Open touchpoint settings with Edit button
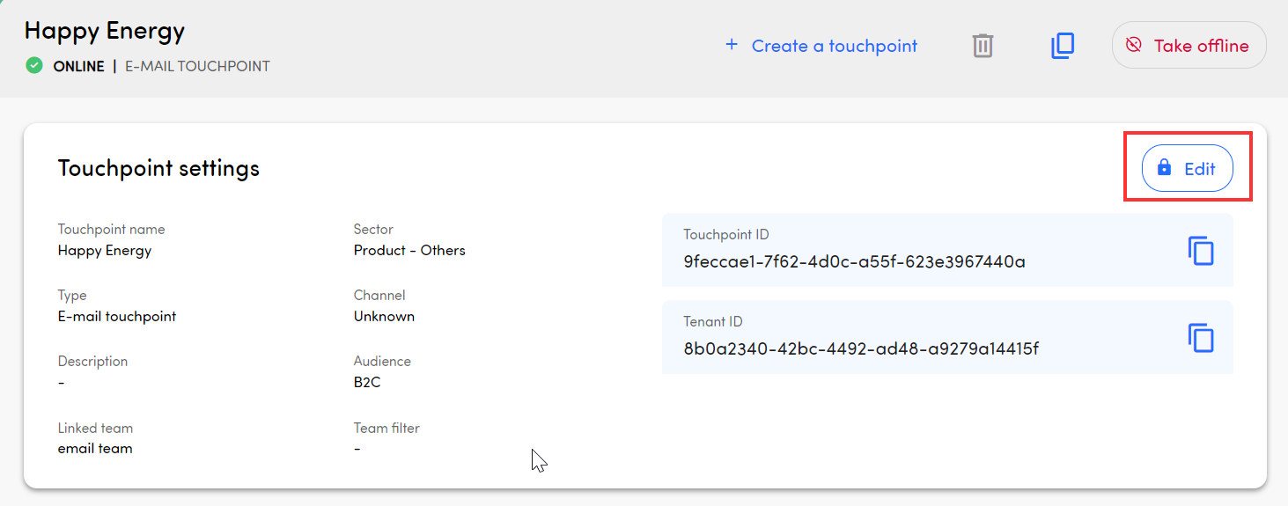Screen dimensions: 1288x506 tap(1187, 168)
